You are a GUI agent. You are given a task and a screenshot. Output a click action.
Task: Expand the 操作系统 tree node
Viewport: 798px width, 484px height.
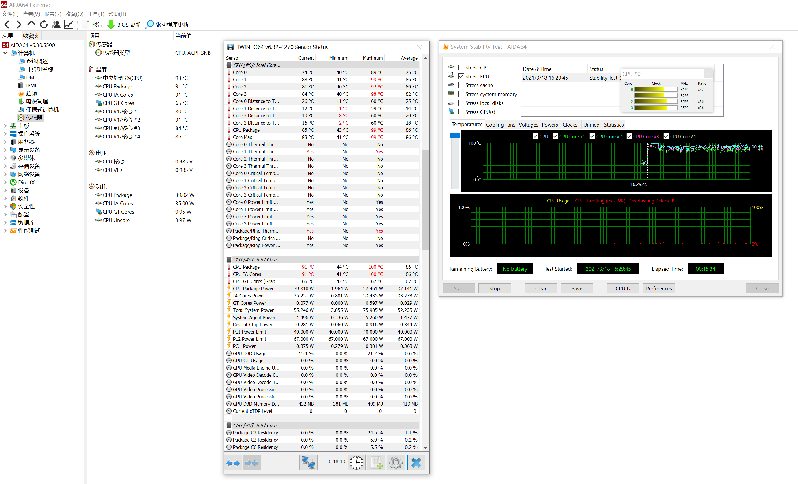[5, 134]
